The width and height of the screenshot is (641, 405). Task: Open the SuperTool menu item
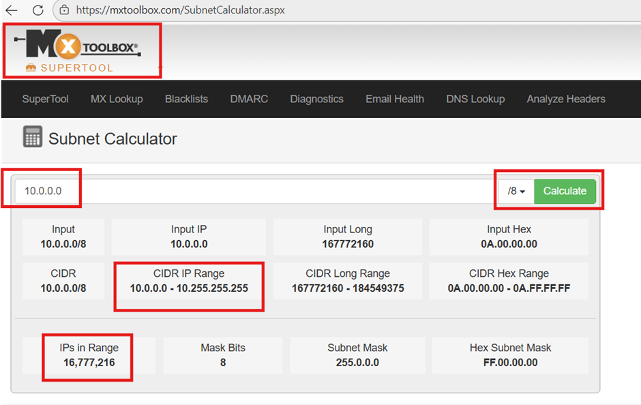point(45,99)
